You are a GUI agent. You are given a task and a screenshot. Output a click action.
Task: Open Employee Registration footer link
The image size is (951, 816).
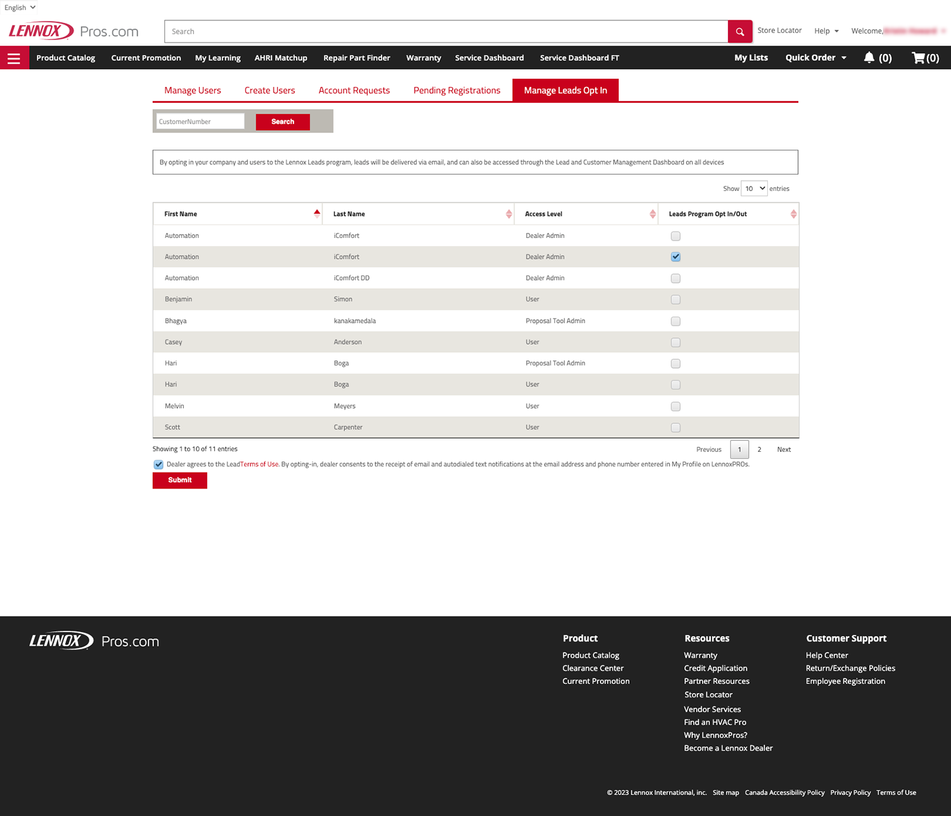846,681
